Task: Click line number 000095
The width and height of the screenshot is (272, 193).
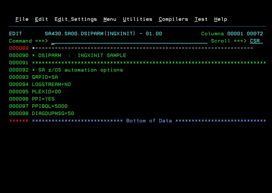Action: coord(19,92)
